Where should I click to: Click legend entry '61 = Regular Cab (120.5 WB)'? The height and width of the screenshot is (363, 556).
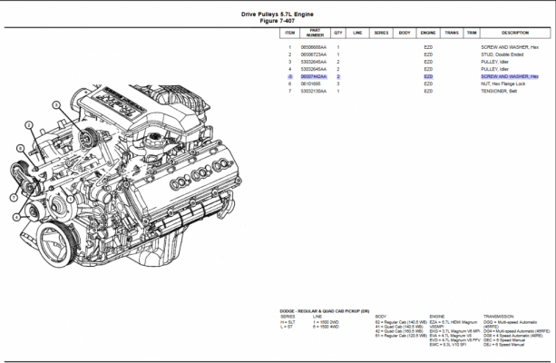(x=401, y=336)
